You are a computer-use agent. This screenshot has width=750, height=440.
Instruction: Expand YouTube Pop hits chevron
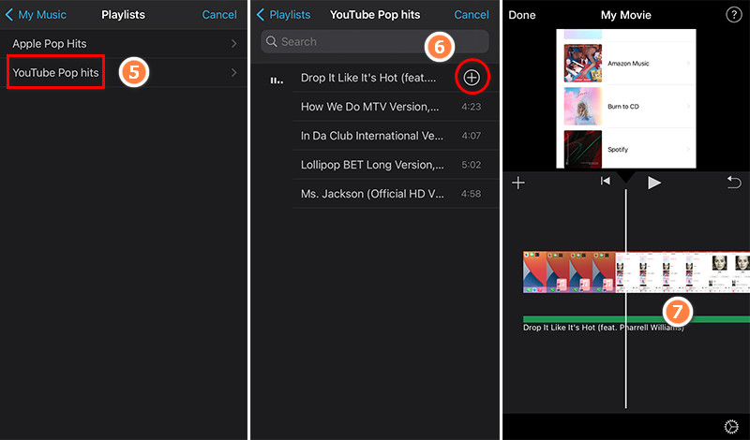pyautogui.click(x=233, y=73)
